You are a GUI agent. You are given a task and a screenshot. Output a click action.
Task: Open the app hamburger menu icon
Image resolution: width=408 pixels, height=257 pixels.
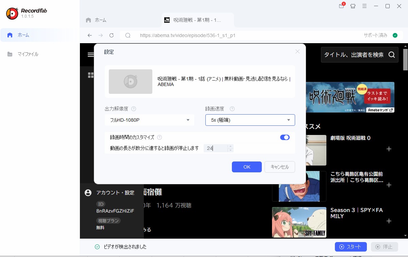365,6
